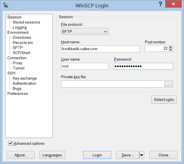The image size is (184, 164).
Task: Select SSH in the tree
Action: pos(11,73)
